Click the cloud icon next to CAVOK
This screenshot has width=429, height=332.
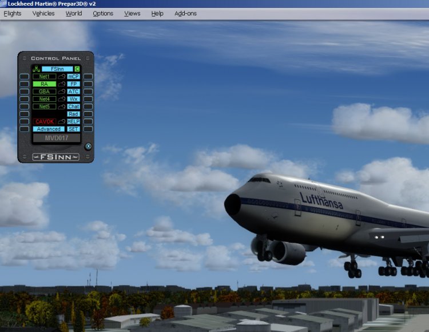point(62,121)
